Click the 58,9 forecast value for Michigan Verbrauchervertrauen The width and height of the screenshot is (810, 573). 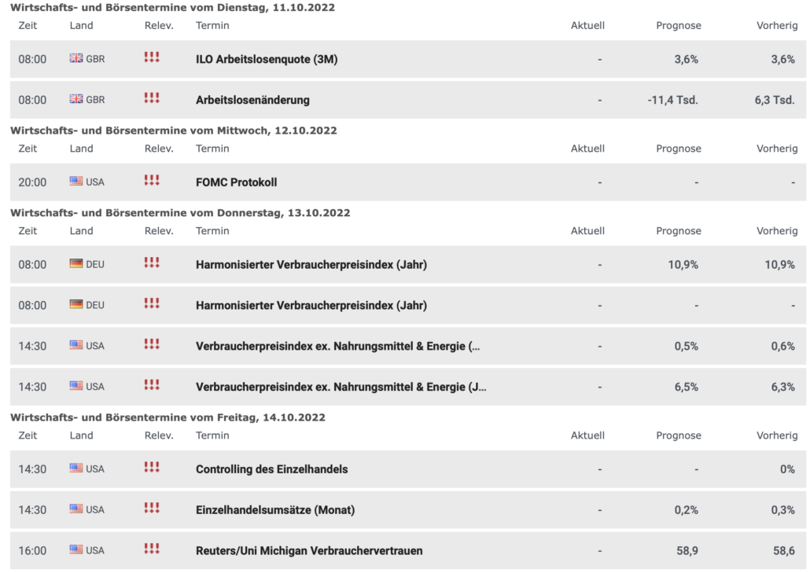[688, 551]
